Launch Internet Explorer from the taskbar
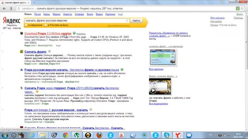 [32, 135]
